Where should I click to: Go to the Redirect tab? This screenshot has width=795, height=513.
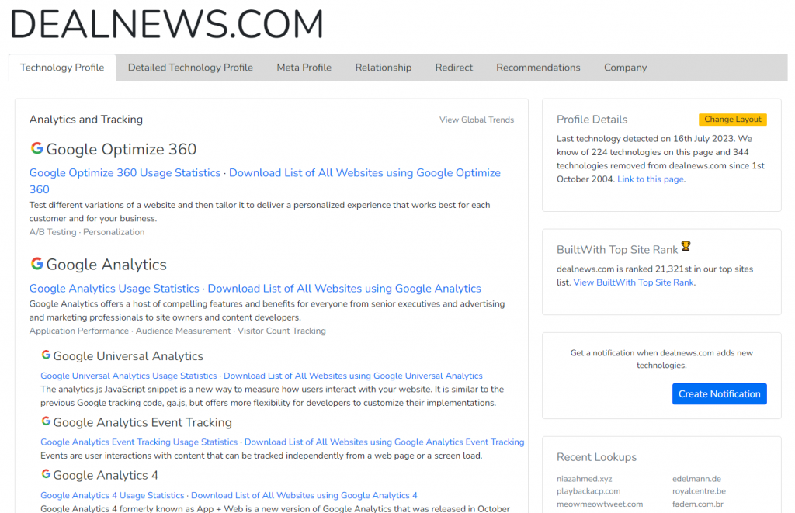tap(453, 68)
